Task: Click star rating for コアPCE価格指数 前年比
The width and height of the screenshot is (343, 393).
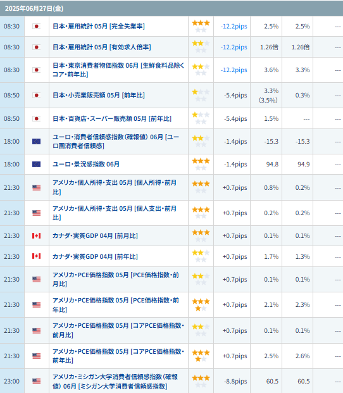Action: pyautogui.click(x=201, y=356)
